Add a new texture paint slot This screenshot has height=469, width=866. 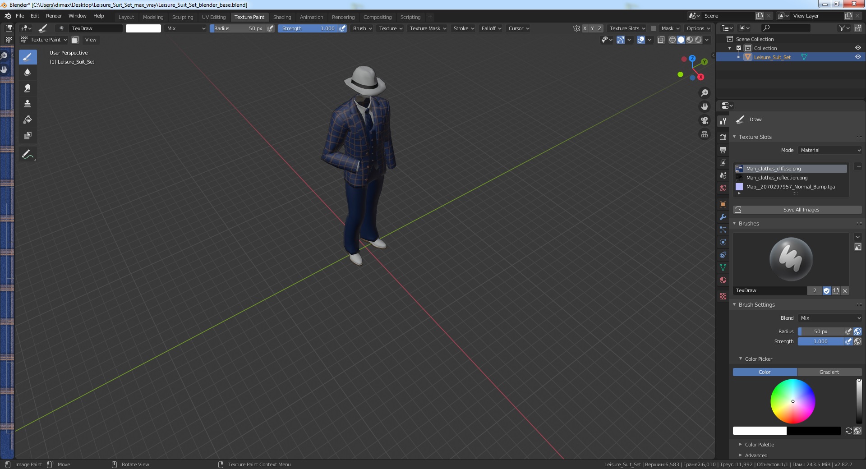859,166
